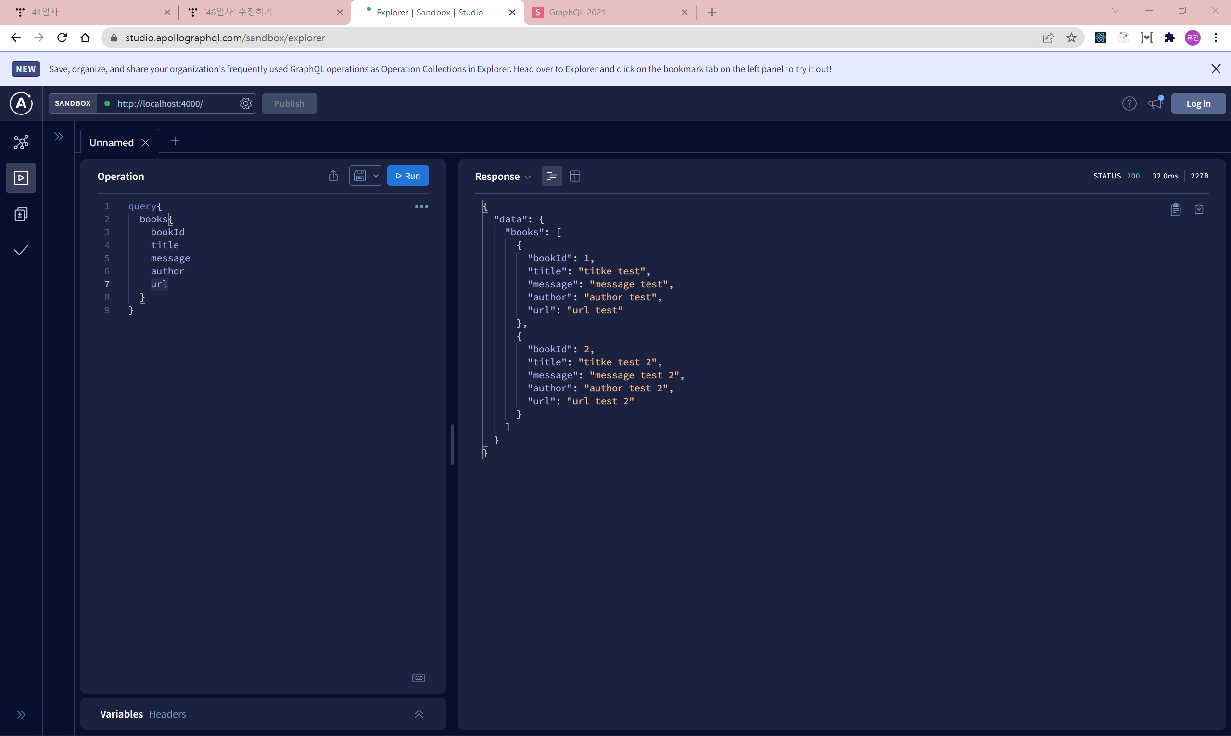Expand the Variables panel upward
Viewport: 1231px width, 736px height.
[418, 714]
